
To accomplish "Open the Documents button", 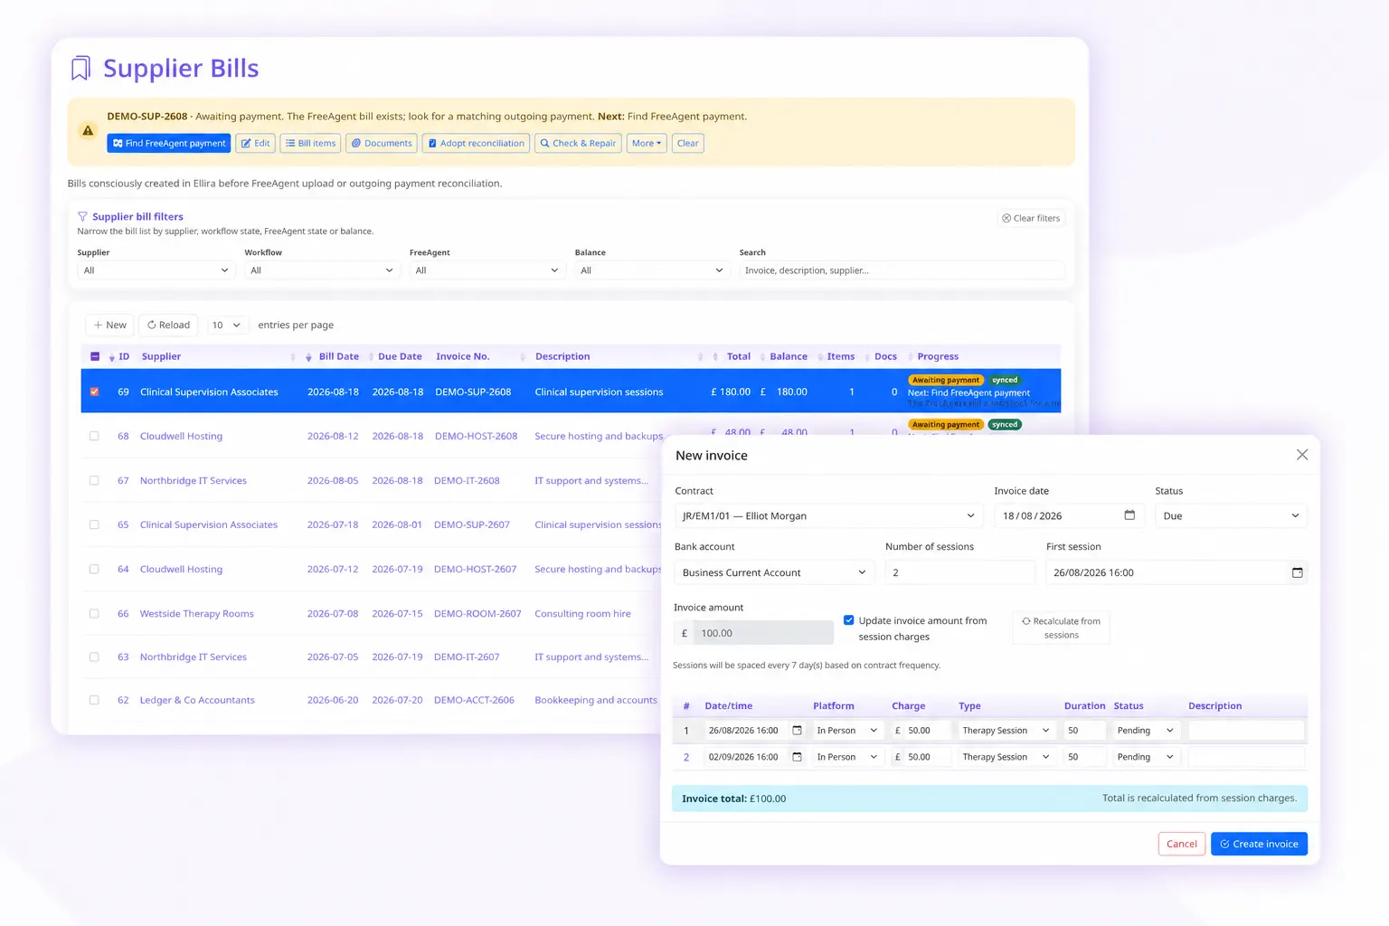I will (382, 143).
